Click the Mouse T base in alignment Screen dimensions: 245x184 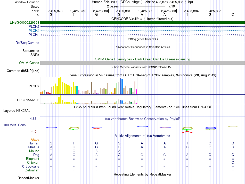tap(51, 151)
